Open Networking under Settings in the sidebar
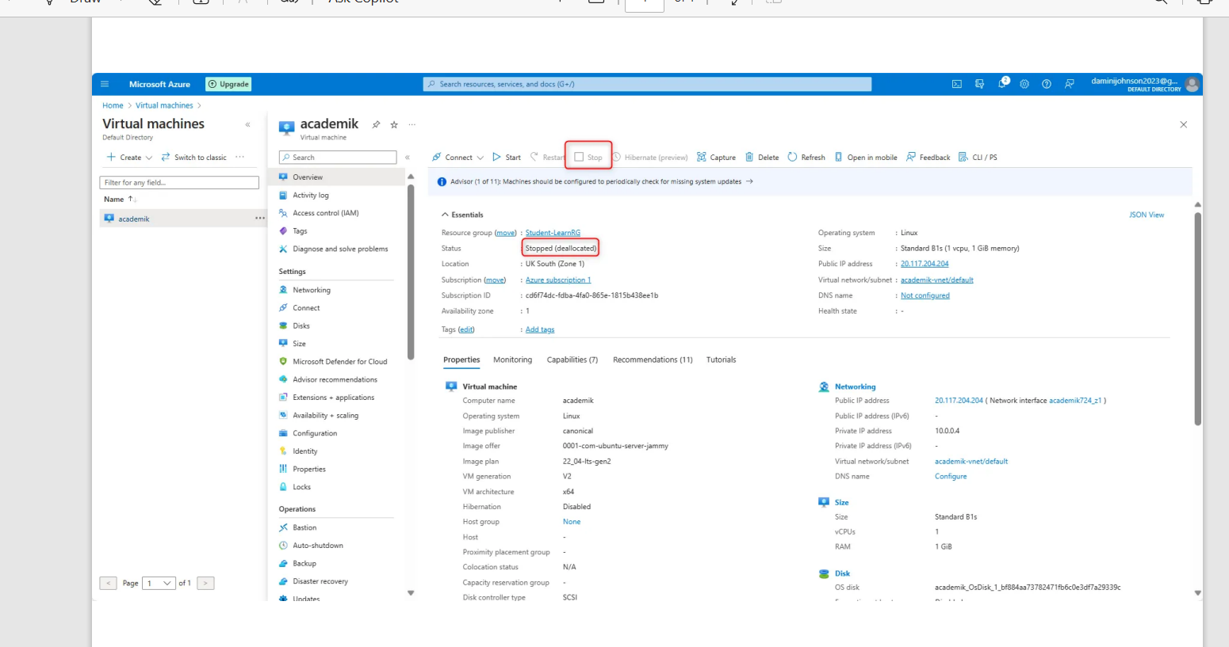The height and width of the screenshot is (647, 1229). tap(312, 290)
